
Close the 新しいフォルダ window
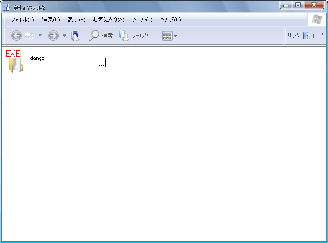(314, 5)
